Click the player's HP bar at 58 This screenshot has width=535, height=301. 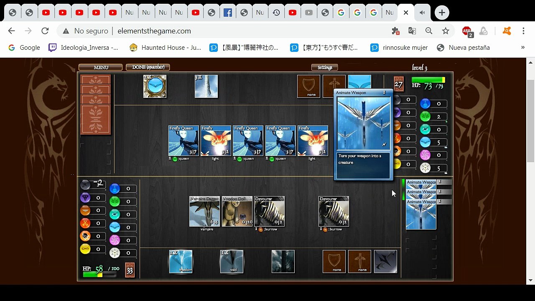[x=99, y=275]
